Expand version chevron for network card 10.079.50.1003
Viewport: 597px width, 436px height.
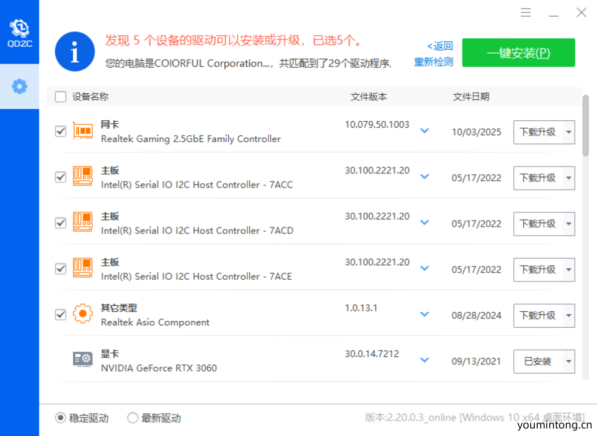(424, 131)
